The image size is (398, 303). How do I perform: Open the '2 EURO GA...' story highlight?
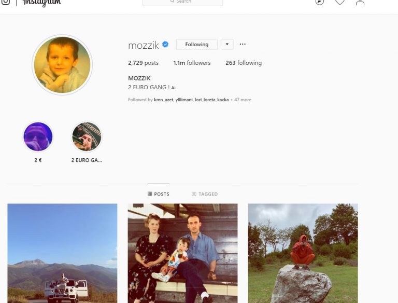coord(87,137)
